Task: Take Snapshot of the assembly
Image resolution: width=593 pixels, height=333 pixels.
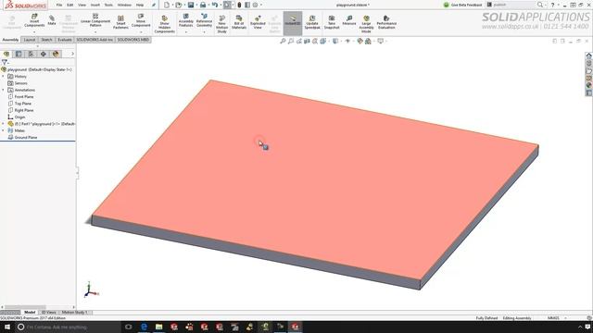Action: (x=332, y=22)
